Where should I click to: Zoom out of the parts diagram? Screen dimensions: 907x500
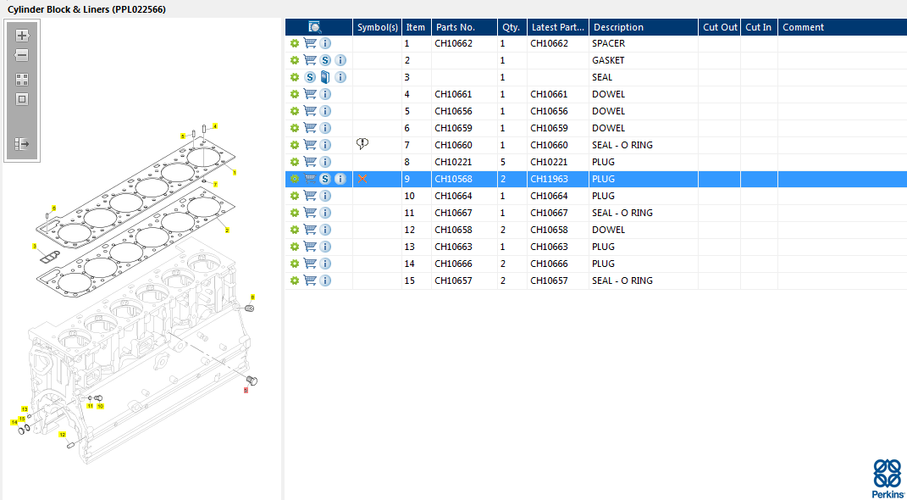tap(22, 56)
